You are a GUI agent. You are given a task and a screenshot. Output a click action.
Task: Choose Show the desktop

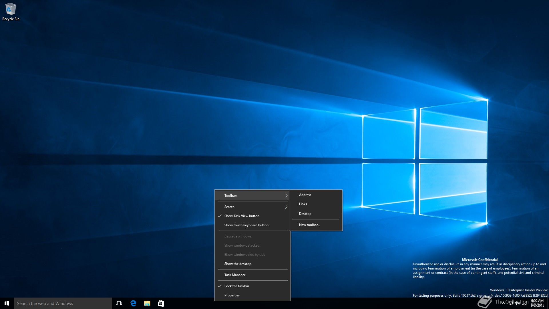[252, 264]
